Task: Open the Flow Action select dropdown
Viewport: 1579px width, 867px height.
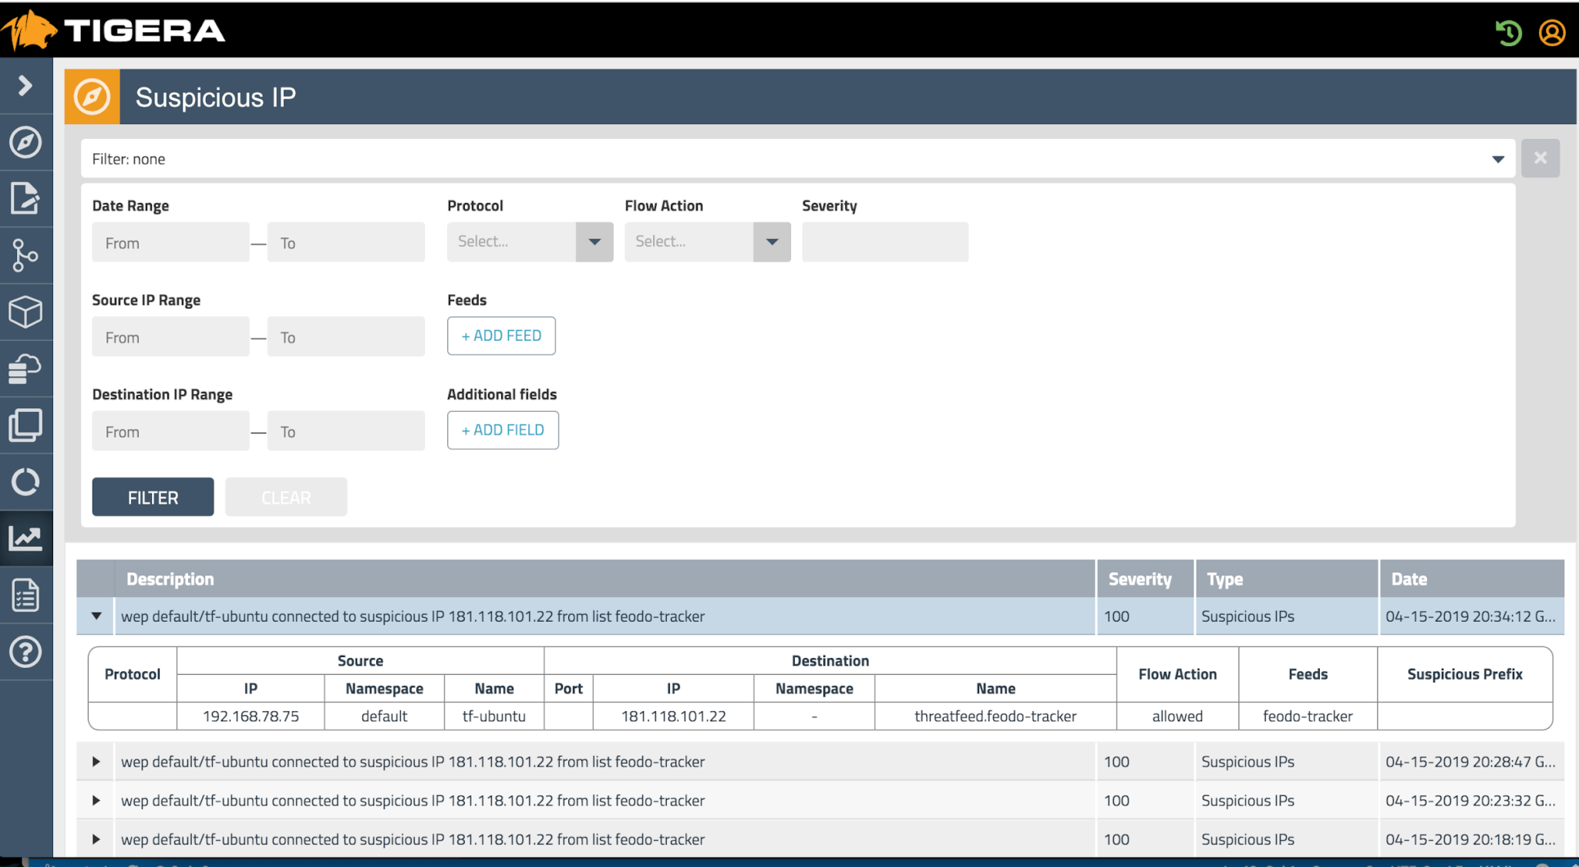Action: (x=707, y=241)
